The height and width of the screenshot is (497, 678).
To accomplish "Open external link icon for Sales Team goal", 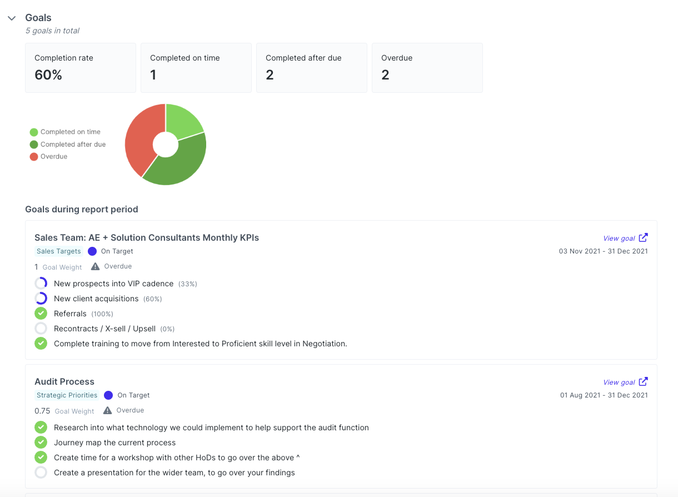I will click(x=643, y=238).
